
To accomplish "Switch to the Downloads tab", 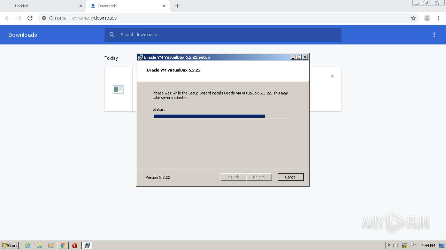I will pos(127,6).
